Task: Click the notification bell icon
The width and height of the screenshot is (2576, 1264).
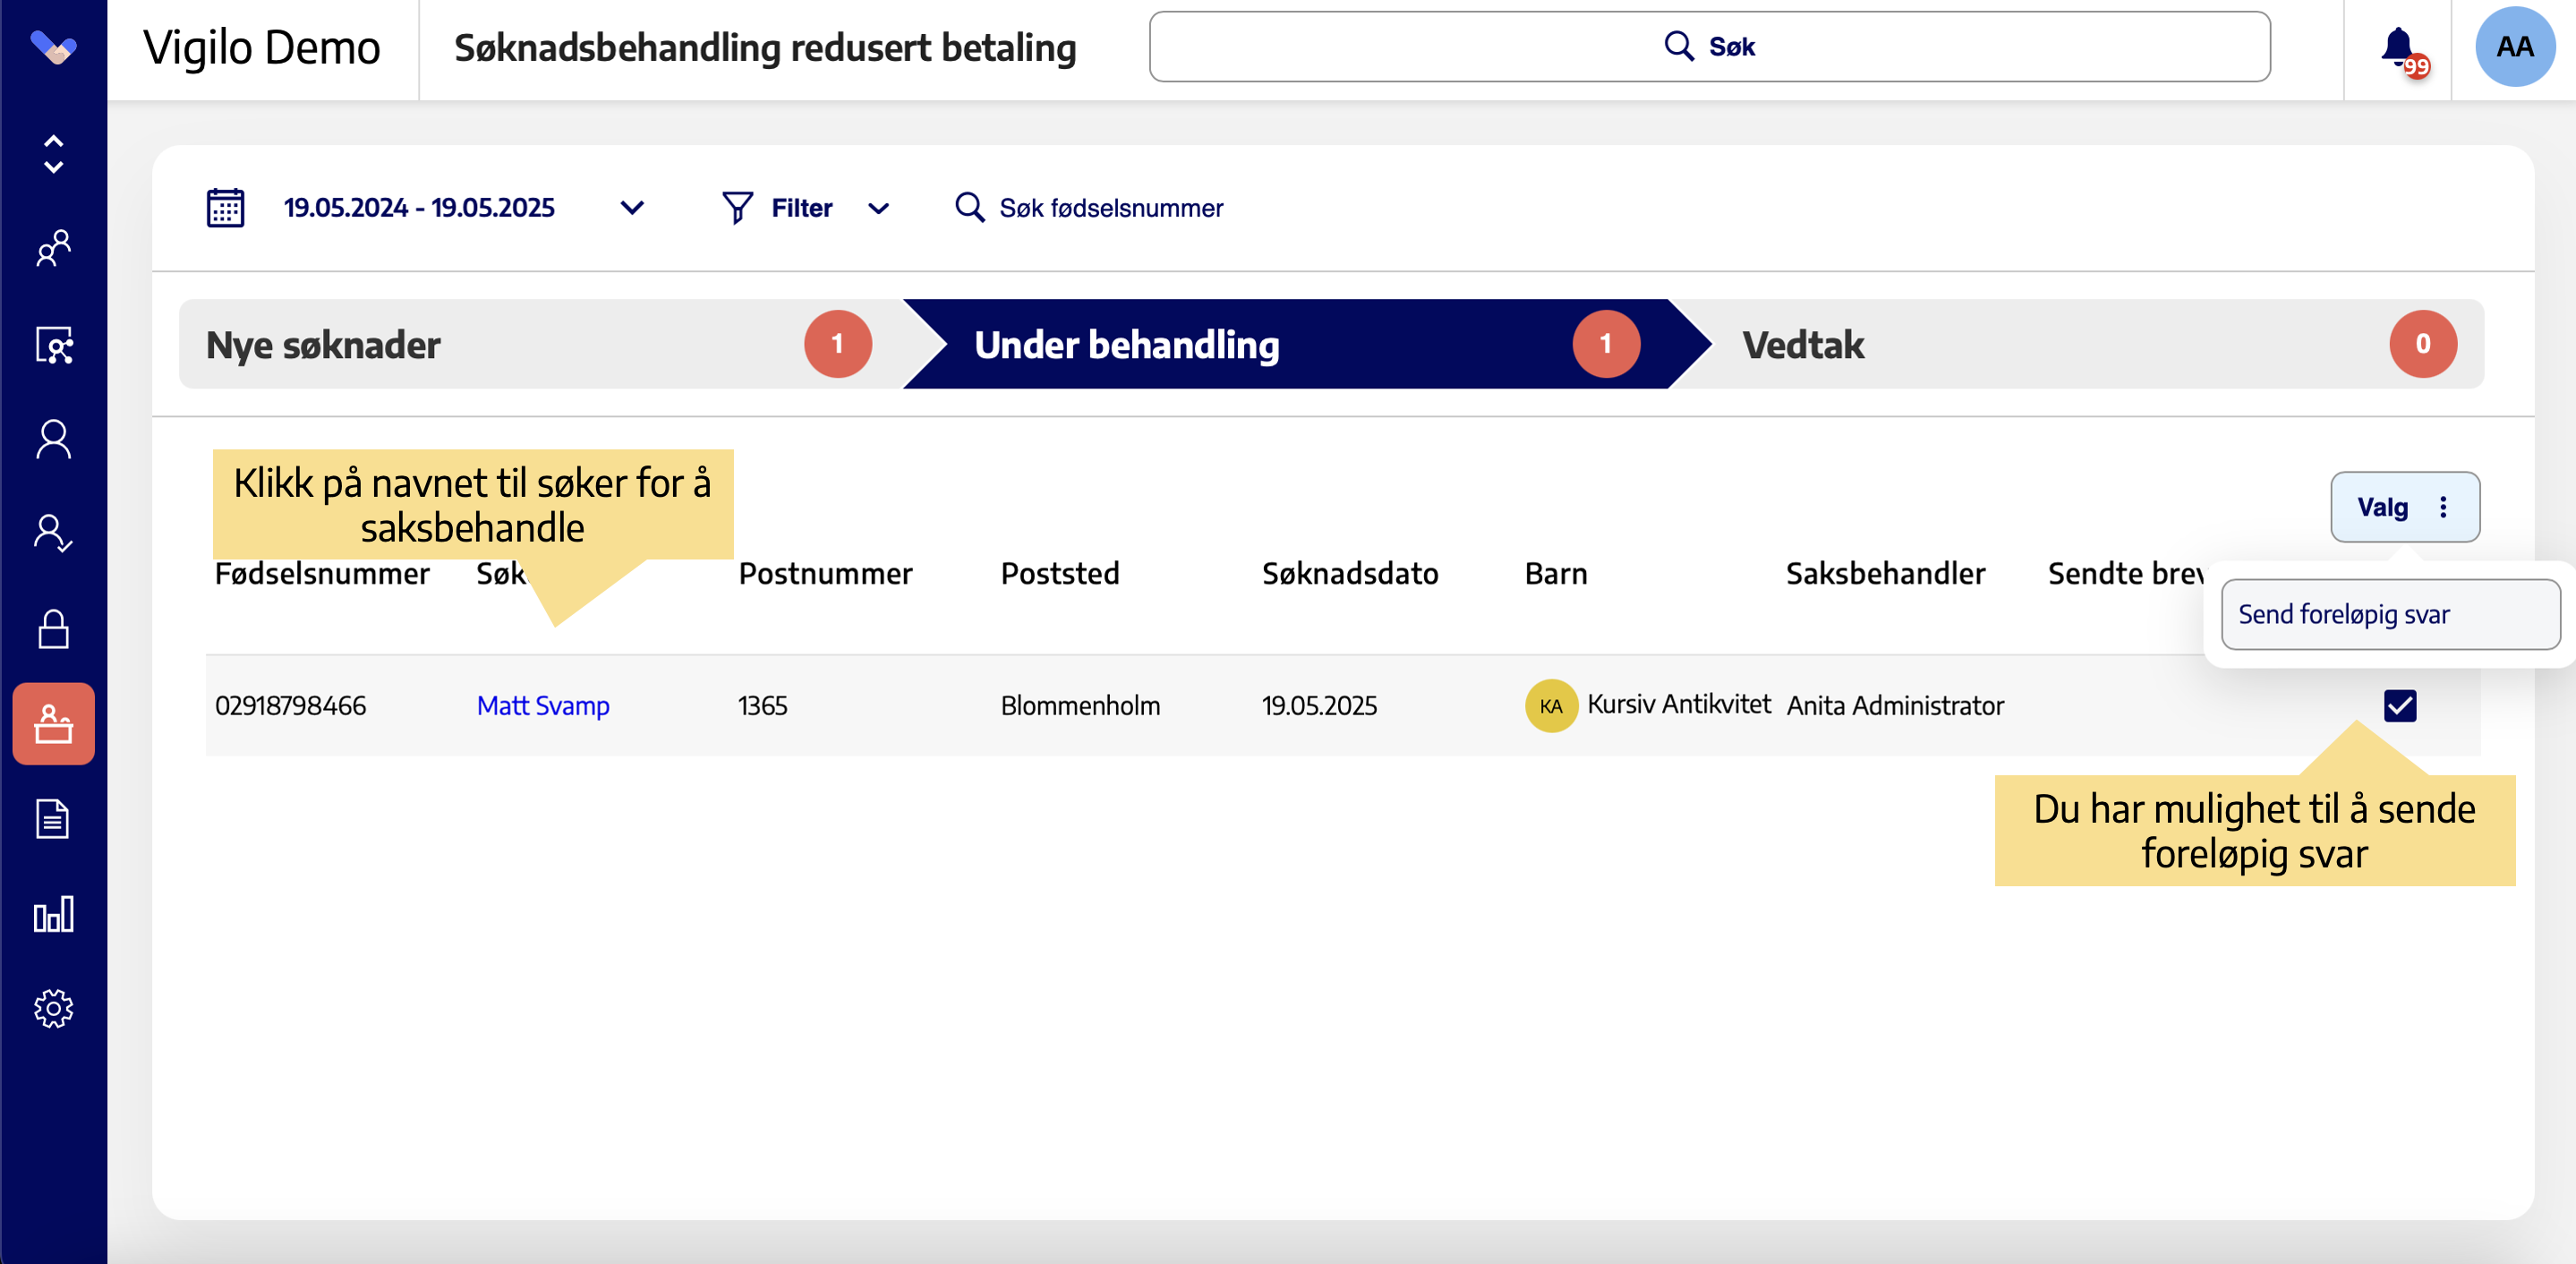Action: tap(2398, 48)
